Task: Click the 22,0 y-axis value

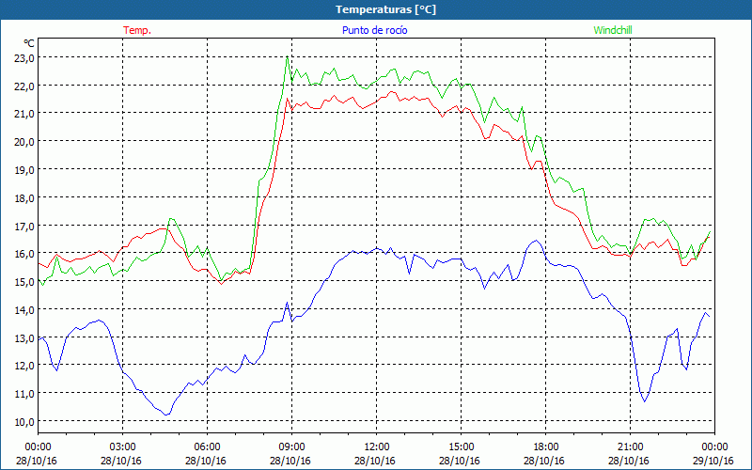Action: click(23, 86)
